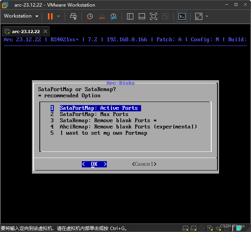Toggle the console view button

(x=182, y=16)
